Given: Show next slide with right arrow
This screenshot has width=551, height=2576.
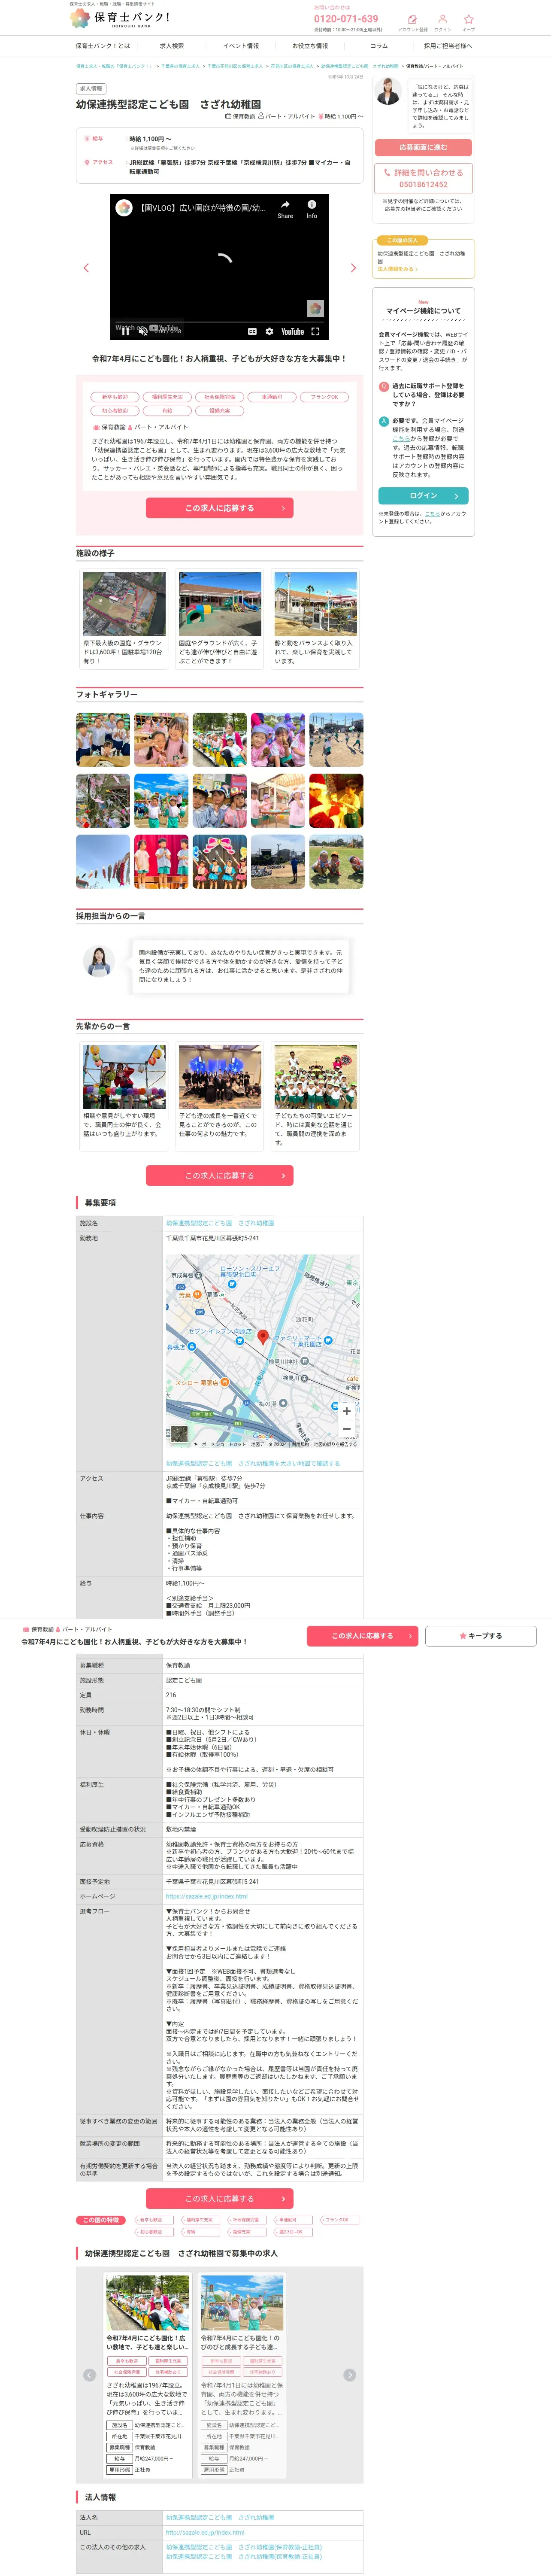Looking at the screenshot, I should click(353, 268).
